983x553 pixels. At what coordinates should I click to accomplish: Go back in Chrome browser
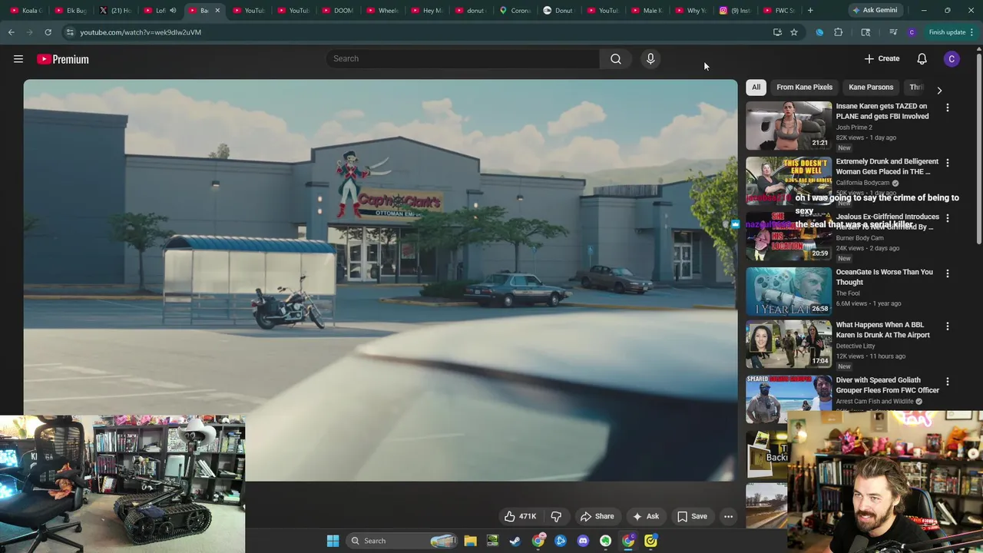[x=12, y=32]
